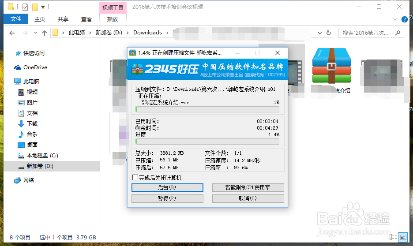413x246 pixels.
Task: Click the 压缩率 value 93.6%
Action: click(x=241, y=168)
